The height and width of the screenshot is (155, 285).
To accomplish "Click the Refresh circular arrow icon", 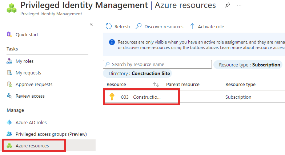I will coord(109,26).
